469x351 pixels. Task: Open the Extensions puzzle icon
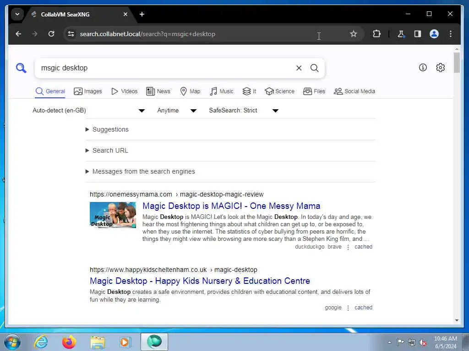coord(376,34)
